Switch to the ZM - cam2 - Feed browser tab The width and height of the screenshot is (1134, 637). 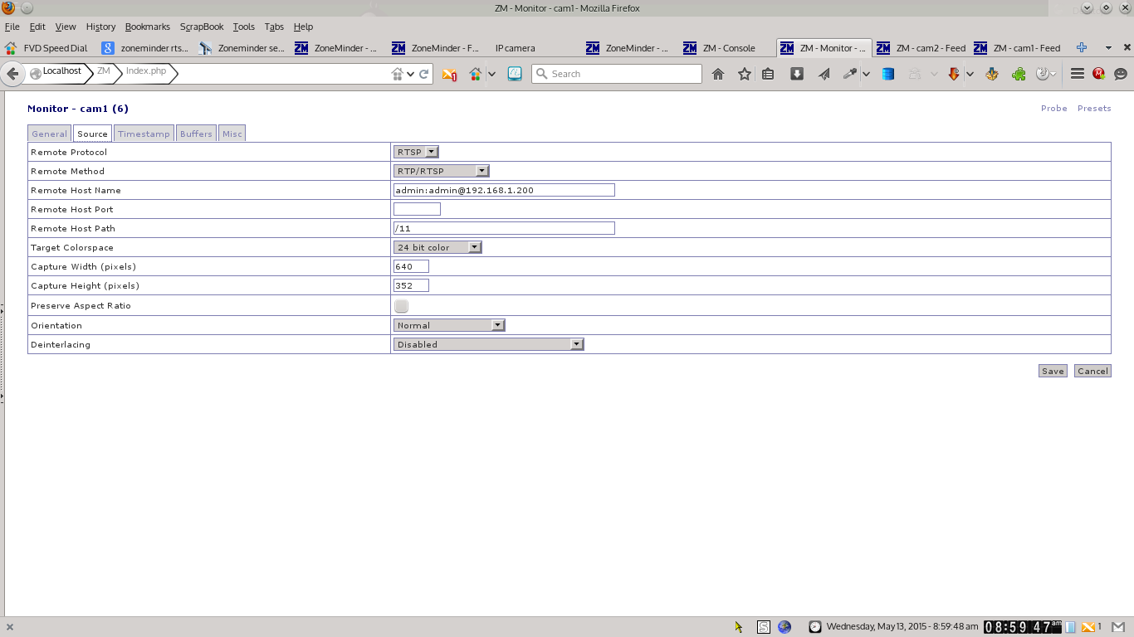pyautogui.click(x=921, y=48)
